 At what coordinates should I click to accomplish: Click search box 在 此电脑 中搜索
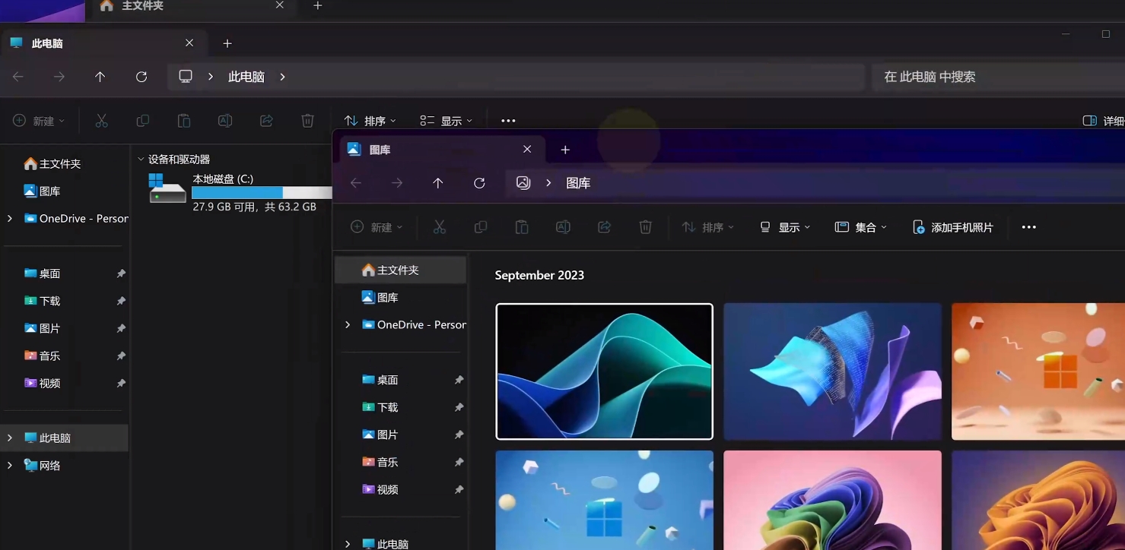click(996, 77)
